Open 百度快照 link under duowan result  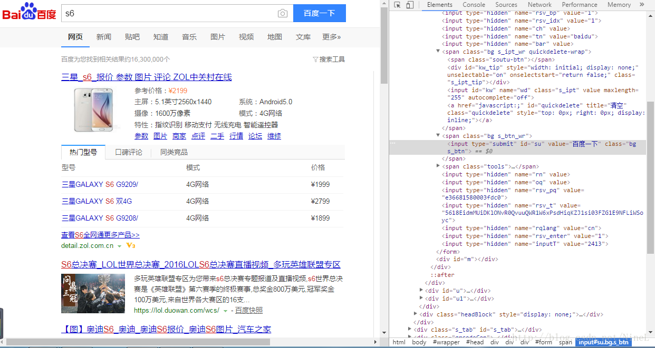click(x=249, y=311)
